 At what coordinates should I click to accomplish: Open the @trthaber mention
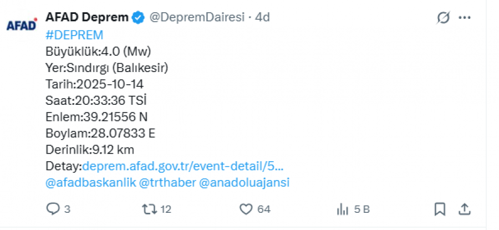pyautogui.click(x=168, y=182)
